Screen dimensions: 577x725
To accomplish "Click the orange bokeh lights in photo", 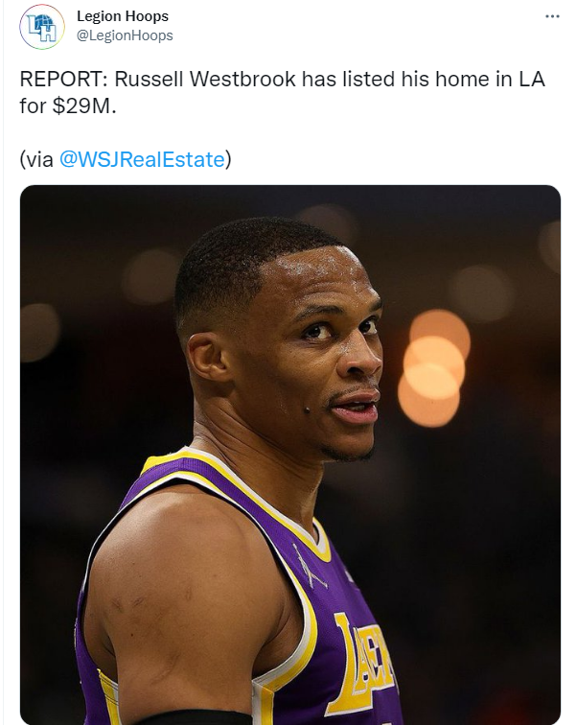I will 433,369.
